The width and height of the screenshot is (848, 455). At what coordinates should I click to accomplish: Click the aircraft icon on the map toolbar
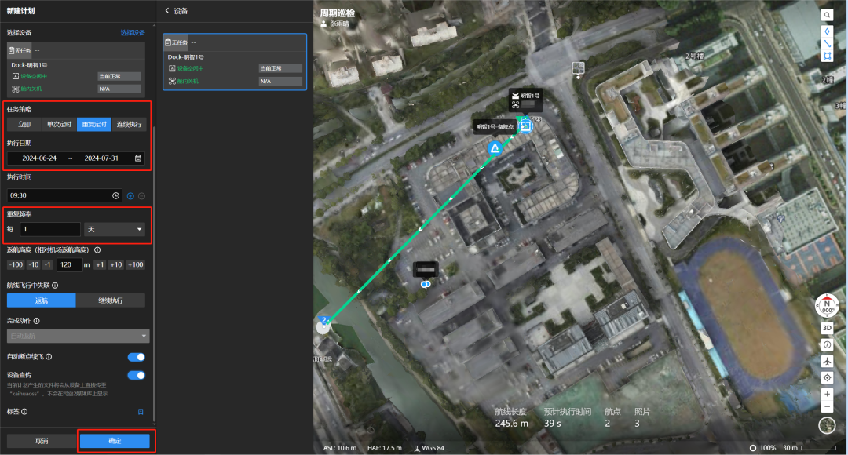(827, 361)
